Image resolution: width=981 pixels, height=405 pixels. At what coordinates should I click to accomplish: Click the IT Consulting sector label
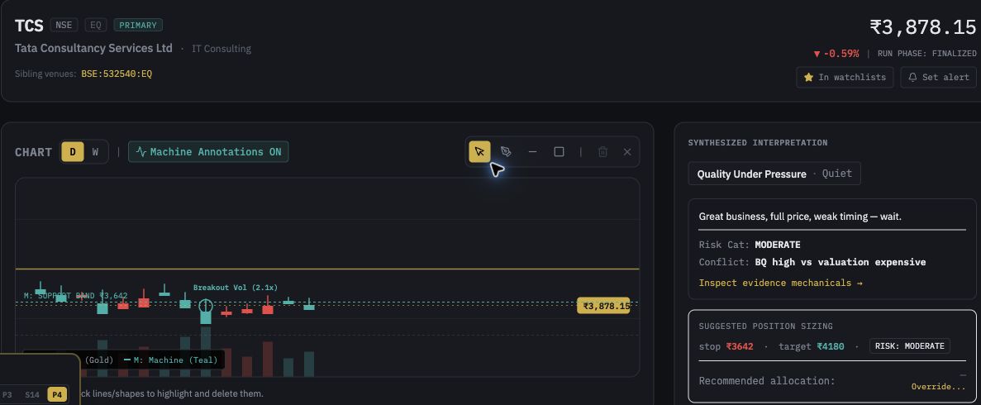point(221,49)
